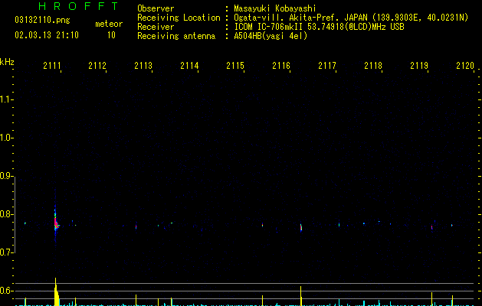482x306 pixels.
Task: Click the 0.6 kHz frequency label
Action: (7, 291)
